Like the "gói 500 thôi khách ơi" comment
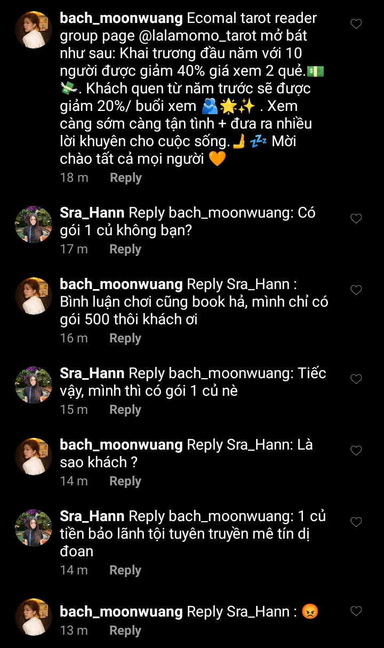The height and width of the screenshot is (648, 384). click(x=356, y=290)
